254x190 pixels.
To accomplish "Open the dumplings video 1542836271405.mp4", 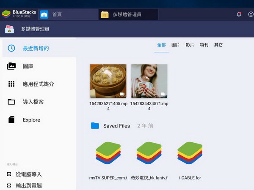I will [108, 81].
